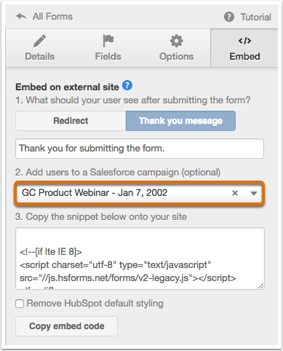Click the gear icon for Options

[176, 41]
